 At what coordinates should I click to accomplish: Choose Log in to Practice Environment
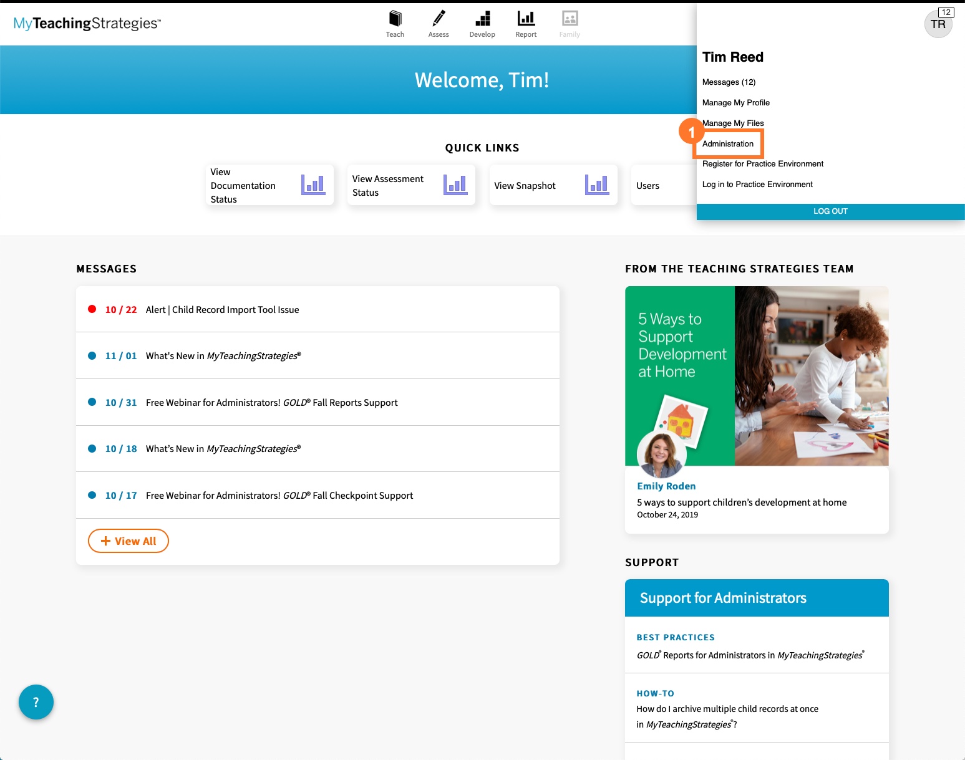click(757, 185)
